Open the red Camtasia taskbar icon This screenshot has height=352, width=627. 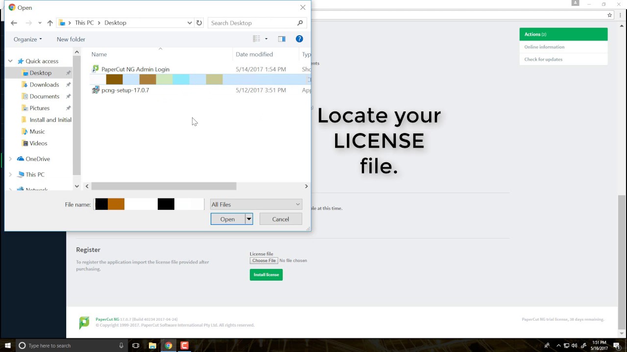click(x=185, y=346)
